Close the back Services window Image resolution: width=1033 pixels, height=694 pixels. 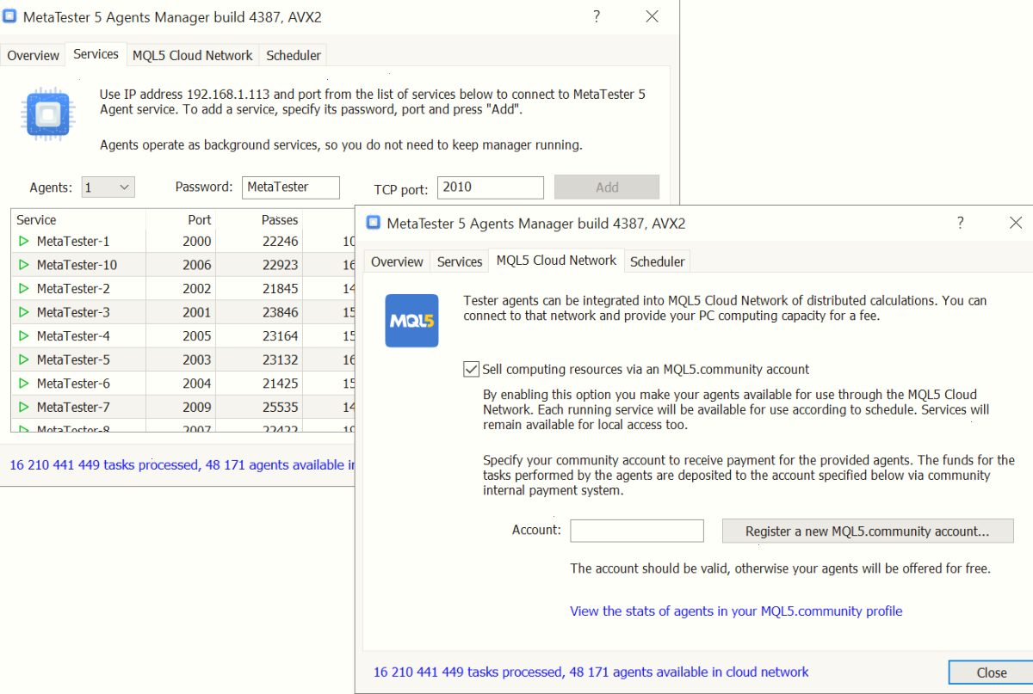click(652, 16)
